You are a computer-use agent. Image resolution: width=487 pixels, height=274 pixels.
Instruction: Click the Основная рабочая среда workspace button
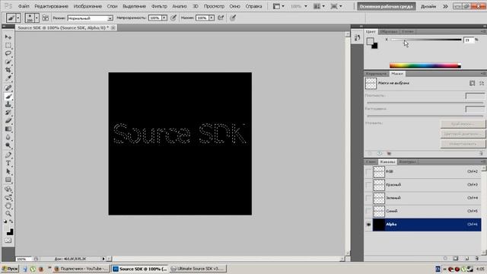tap(386, 6)
